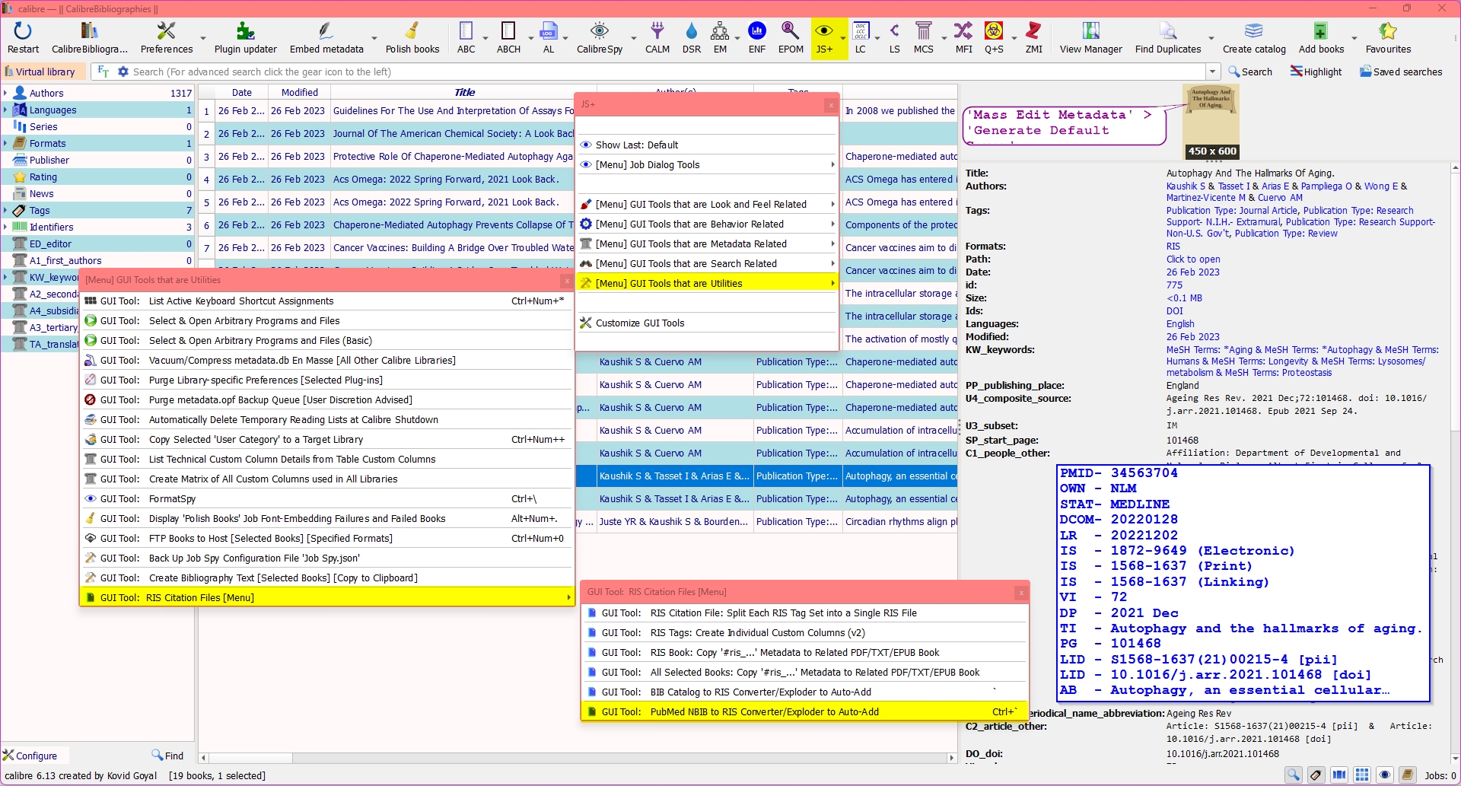Open the search history dropdown arrow
Viewport: 1461px width, 786px height.
pos(1212,72)
